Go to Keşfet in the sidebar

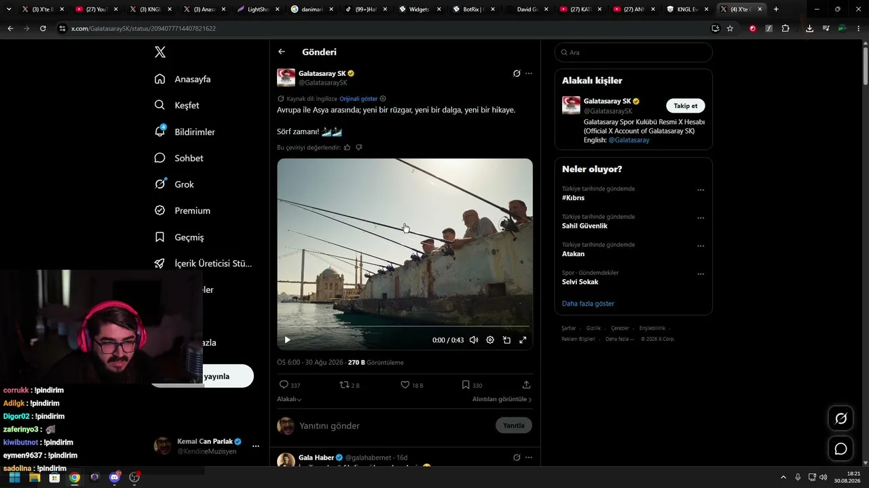[177, 105]
